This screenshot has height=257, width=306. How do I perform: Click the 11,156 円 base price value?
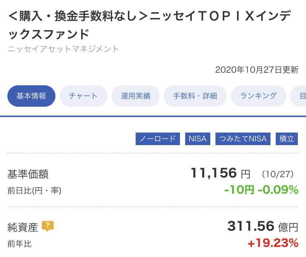(220, 173)
